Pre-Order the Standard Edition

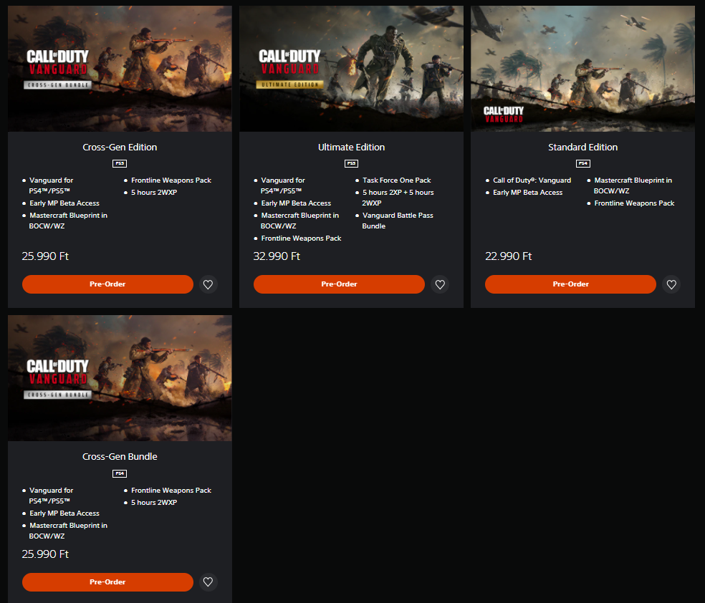(570, 284)
